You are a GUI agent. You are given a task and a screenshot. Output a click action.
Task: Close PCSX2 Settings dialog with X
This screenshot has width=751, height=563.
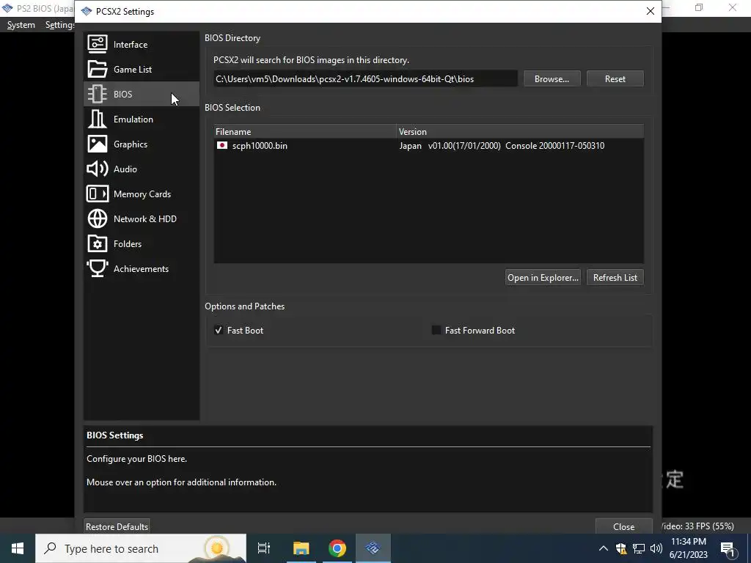point(650,11)
